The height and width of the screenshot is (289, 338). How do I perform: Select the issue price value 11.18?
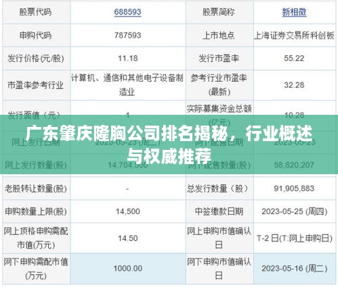click(x=128, y=59)
